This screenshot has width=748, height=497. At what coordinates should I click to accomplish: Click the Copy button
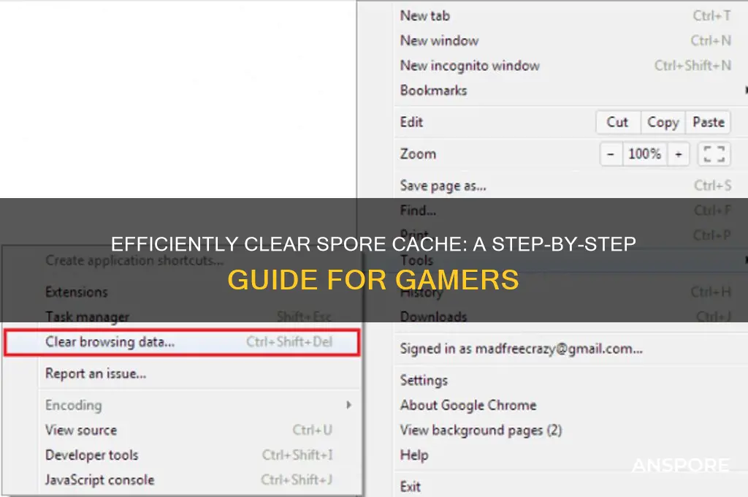(662, 122)
